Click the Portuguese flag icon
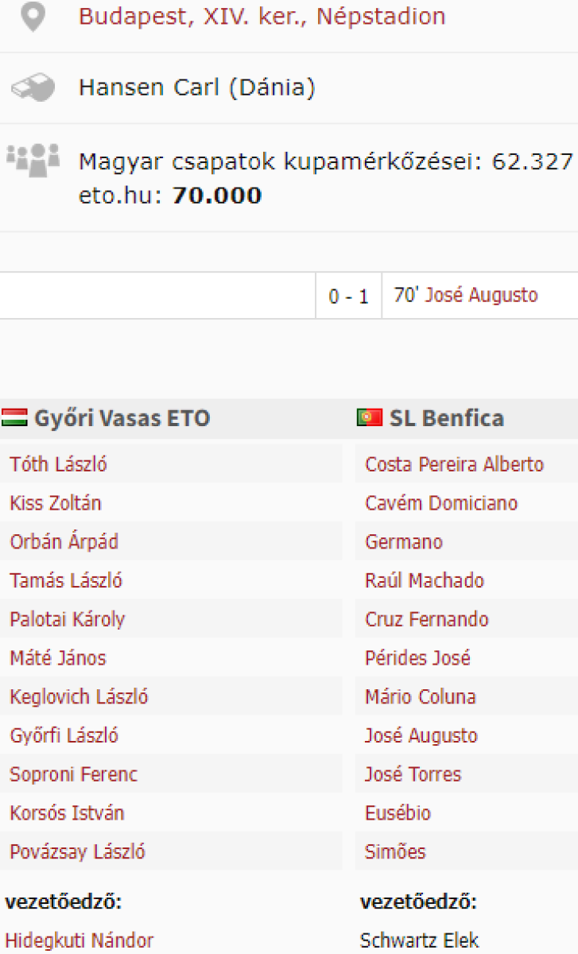Screen dimensions: 578x954 tap(370, 418)
